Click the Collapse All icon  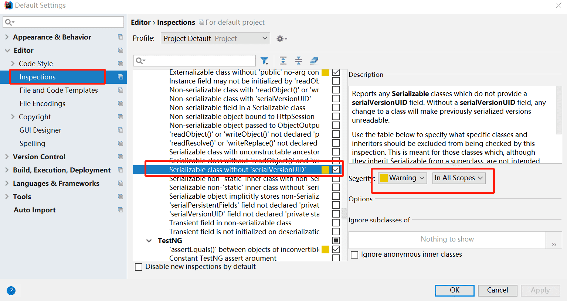tap(299, 61)
